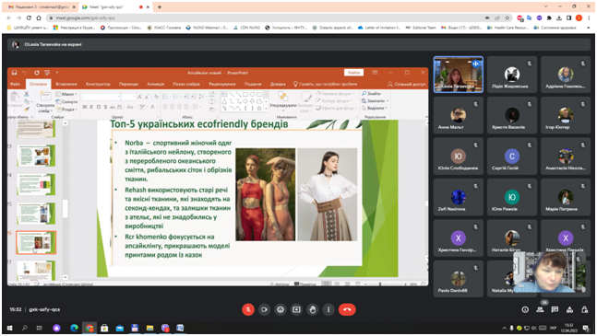Image resolution: width=597 pixels, height=336 pixels.
Task: Open the Chrome three-dot menu
Action: coord(589,17)
